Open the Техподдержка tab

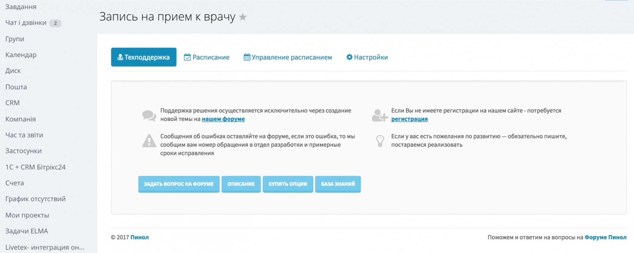click(144, 57)
